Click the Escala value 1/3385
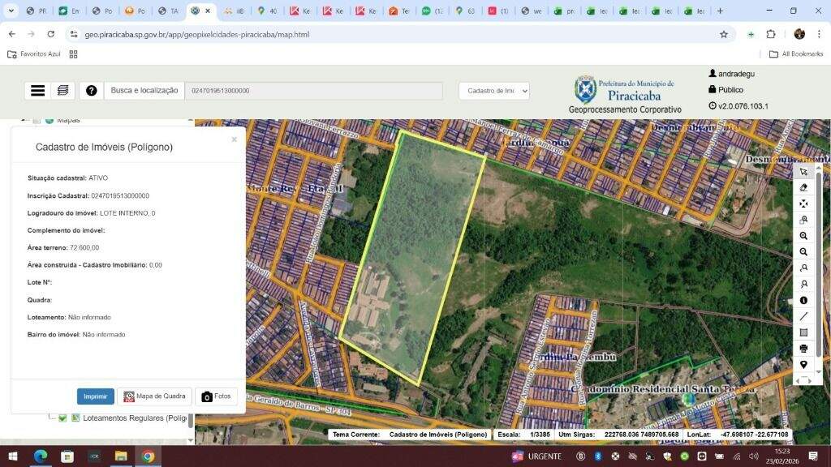This screenshot has width=831, height=467. [540, 435]
